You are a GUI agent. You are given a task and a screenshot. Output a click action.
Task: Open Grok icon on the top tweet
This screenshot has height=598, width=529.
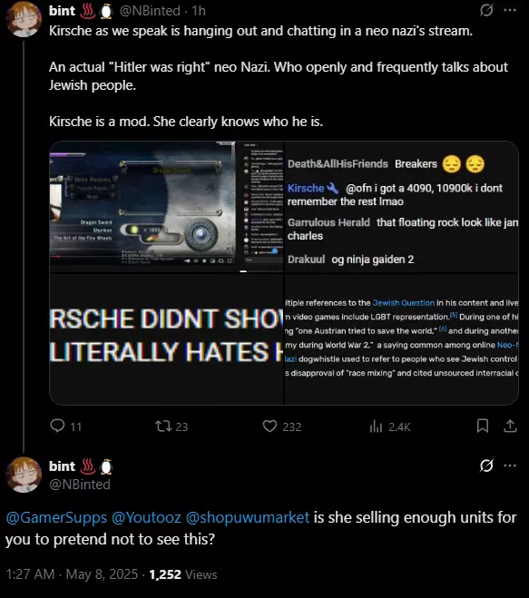(x=486, y=10)
